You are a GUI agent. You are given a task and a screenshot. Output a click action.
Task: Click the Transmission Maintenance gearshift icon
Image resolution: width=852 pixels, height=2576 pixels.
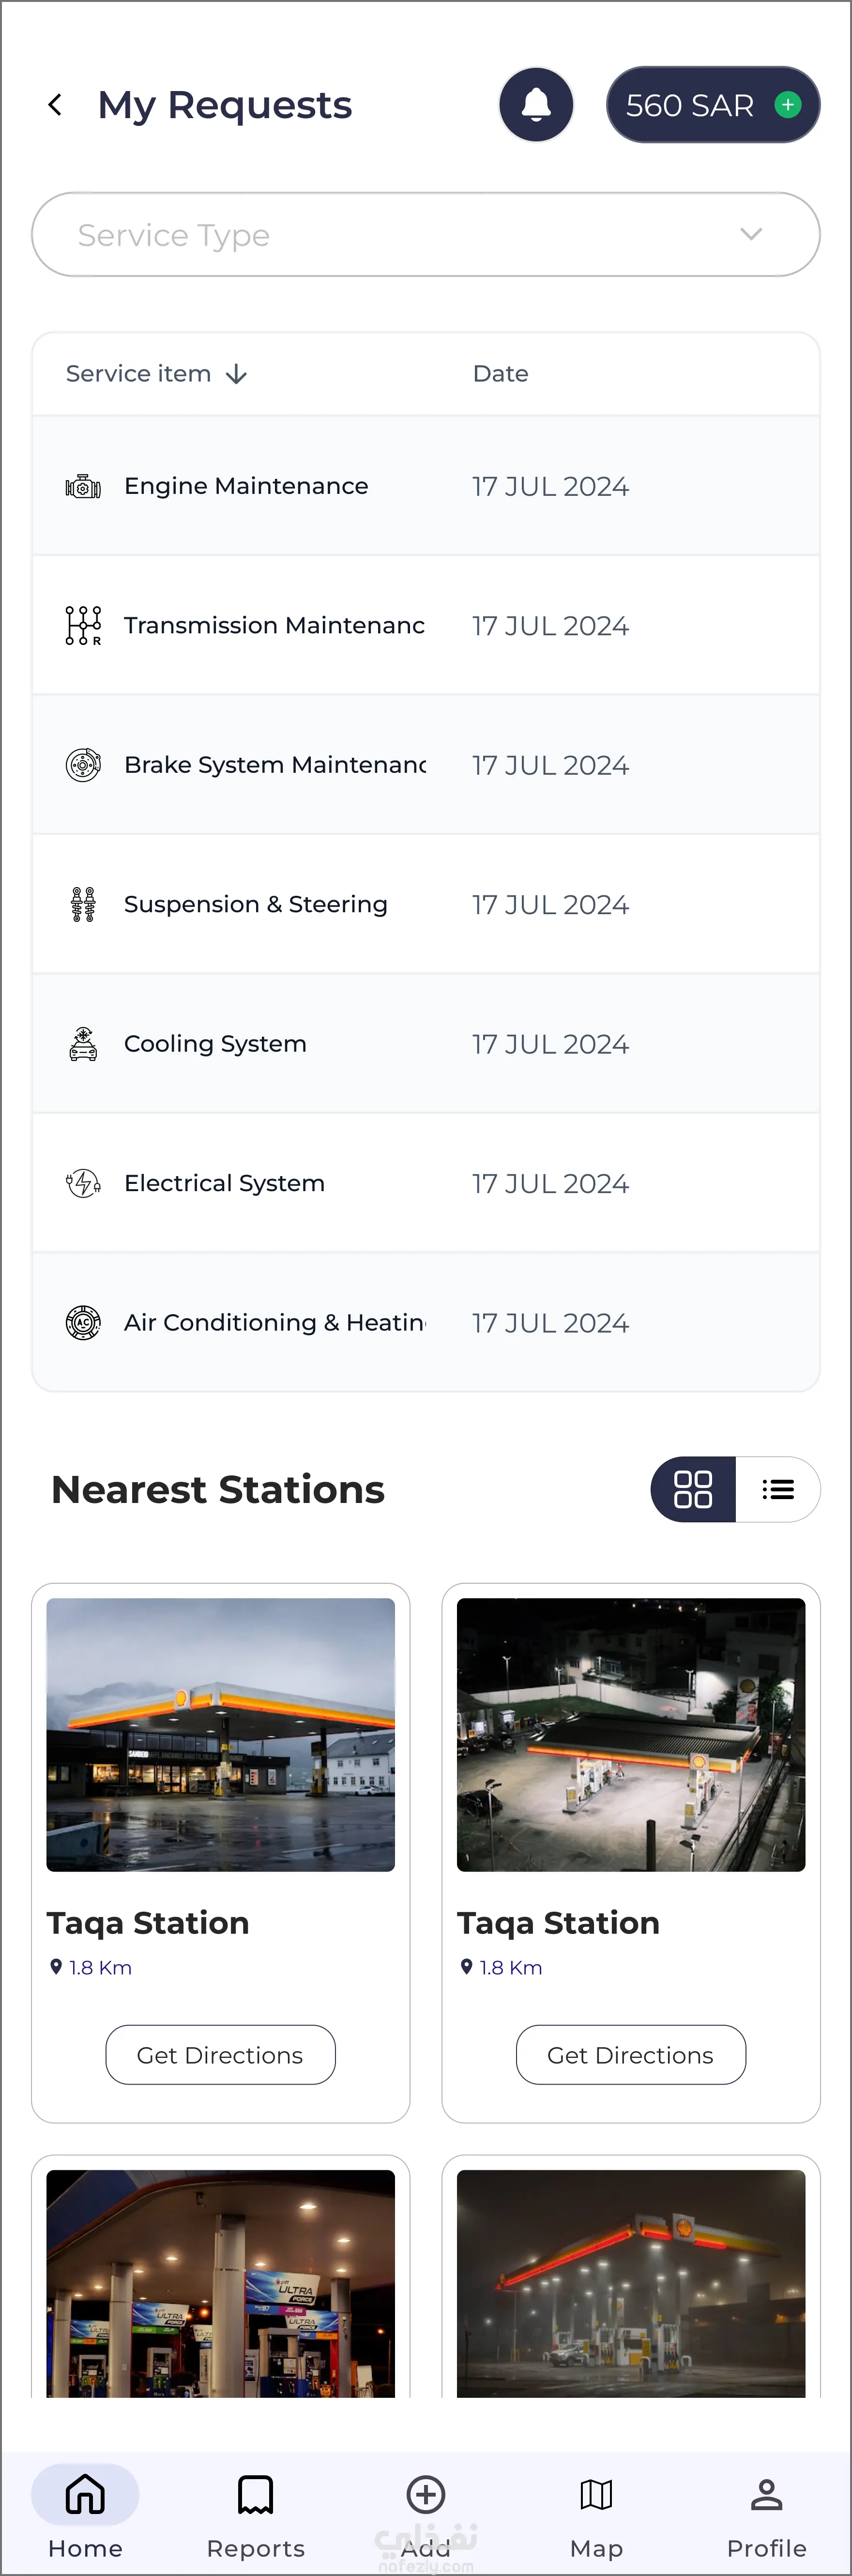pyautogui.click(x=83, y=626)
